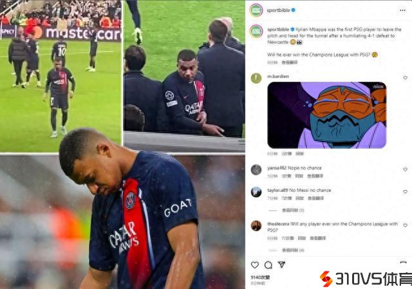Click the comment bubble icon

point(268,265)
